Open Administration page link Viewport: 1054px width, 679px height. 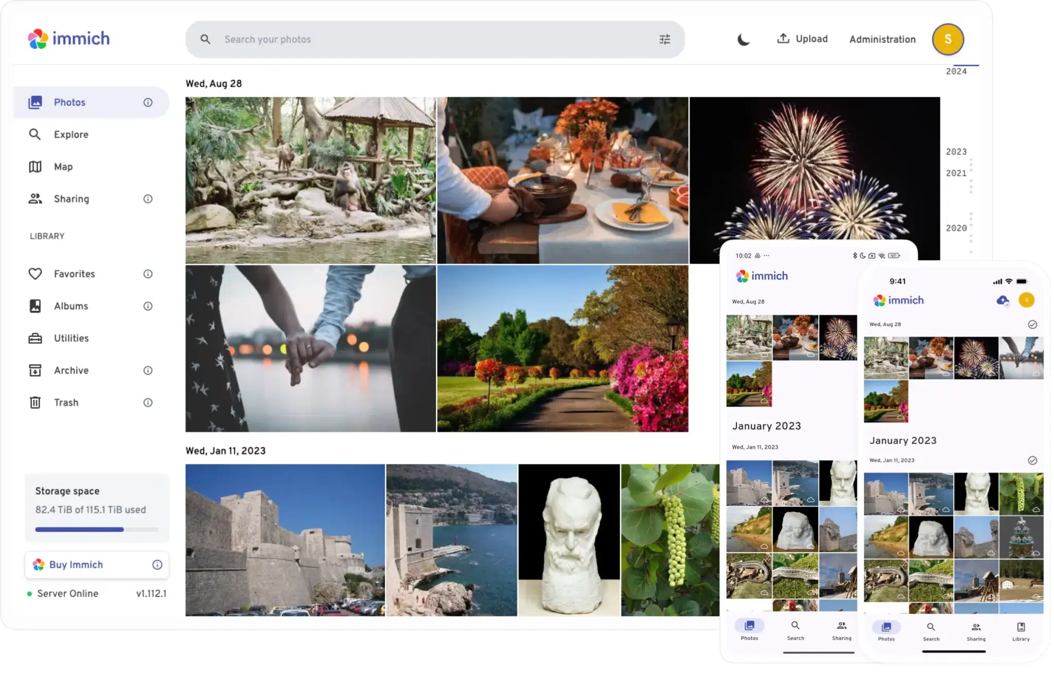[882, 39]
